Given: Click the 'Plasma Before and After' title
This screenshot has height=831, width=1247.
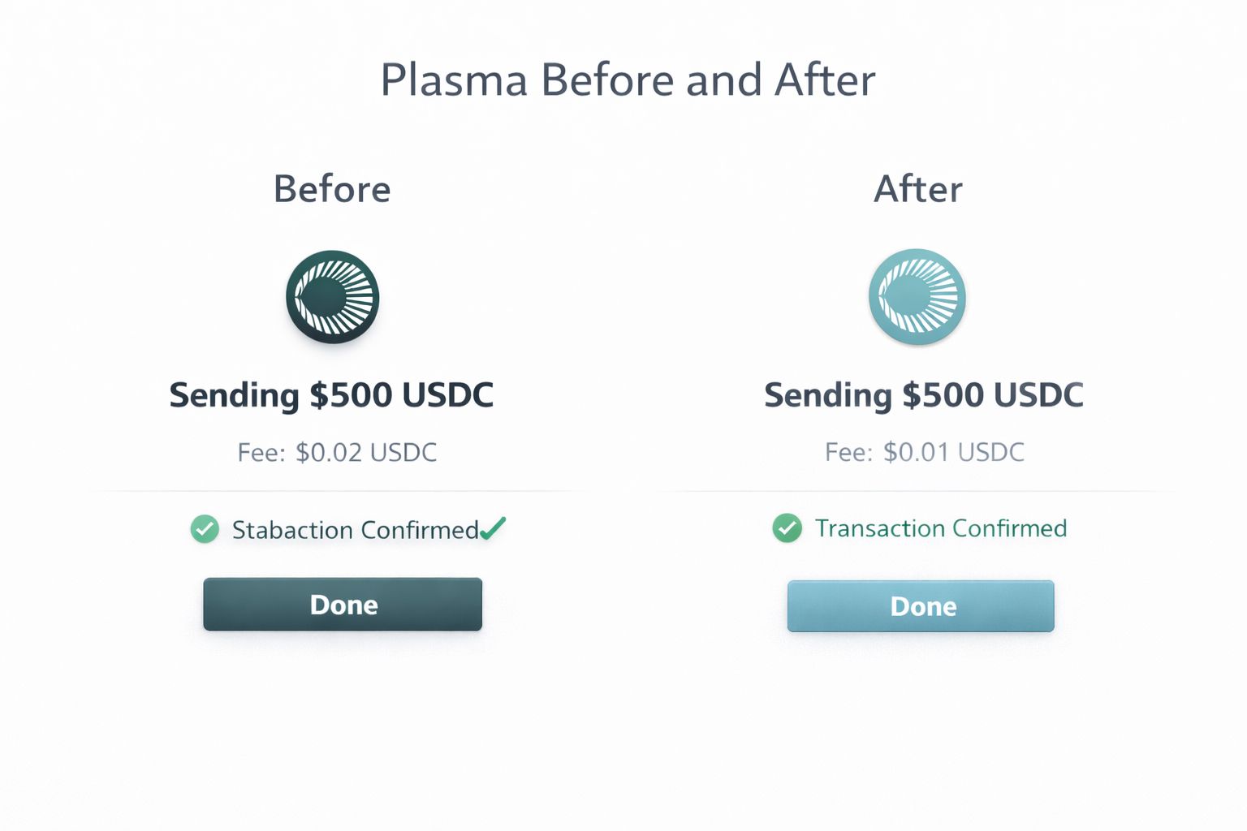Looking at the screenshot, I should [628, 80].
